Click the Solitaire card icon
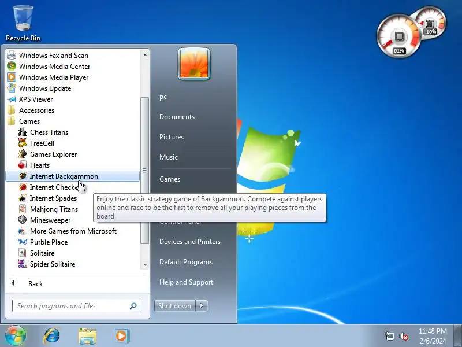Image resolution: width=462 pixels, height=347 pixels. coord(23,253)
